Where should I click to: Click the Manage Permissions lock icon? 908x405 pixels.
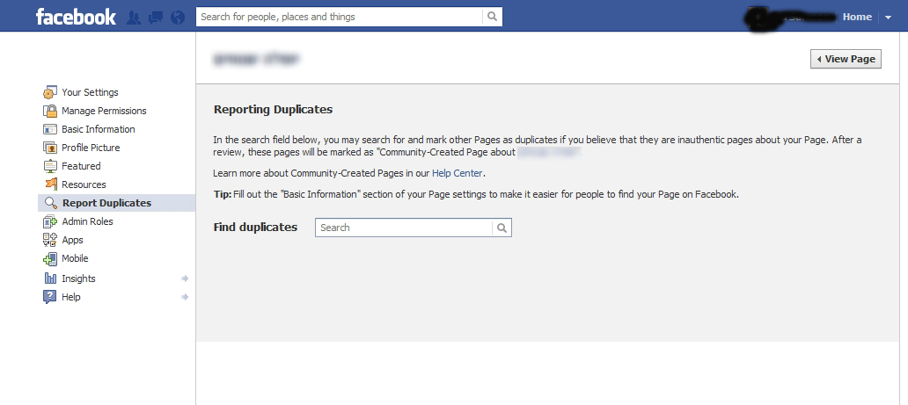pos(50,111)
